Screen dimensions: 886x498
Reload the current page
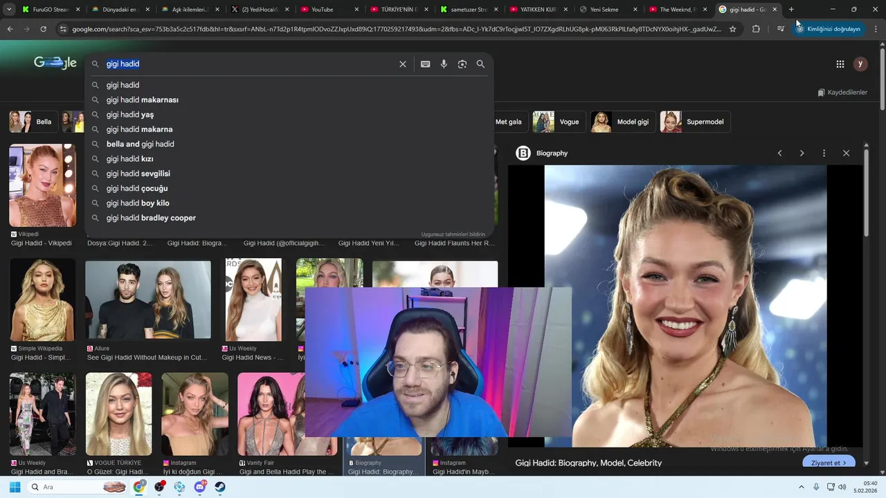[43, 29]
